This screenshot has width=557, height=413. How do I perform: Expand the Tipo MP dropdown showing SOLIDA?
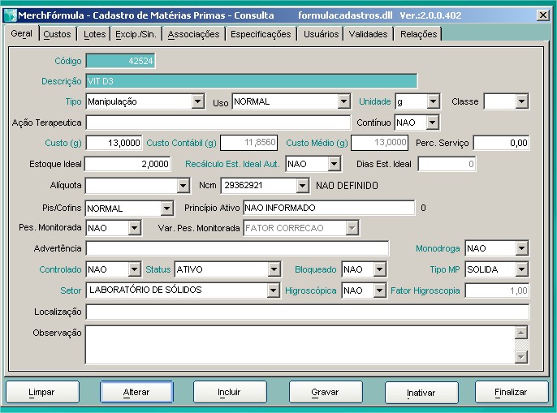click(522, 269)
